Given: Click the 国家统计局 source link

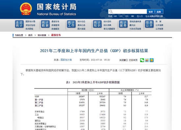Looking at the screenshot, I should [x=66, y=60].
